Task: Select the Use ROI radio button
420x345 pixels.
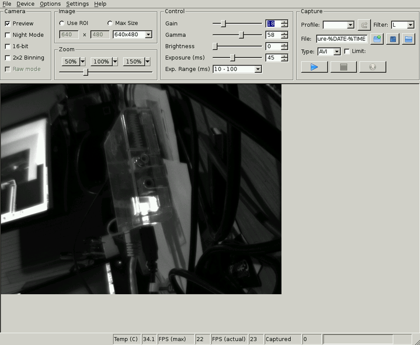Action: pyautogui.click(x=61, y=23)
